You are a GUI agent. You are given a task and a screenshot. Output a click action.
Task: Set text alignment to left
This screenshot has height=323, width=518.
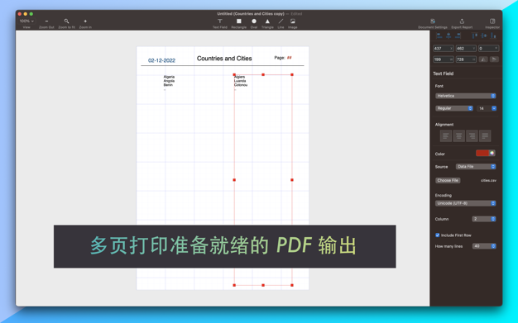pyautogui.click(x=446, y=136)
